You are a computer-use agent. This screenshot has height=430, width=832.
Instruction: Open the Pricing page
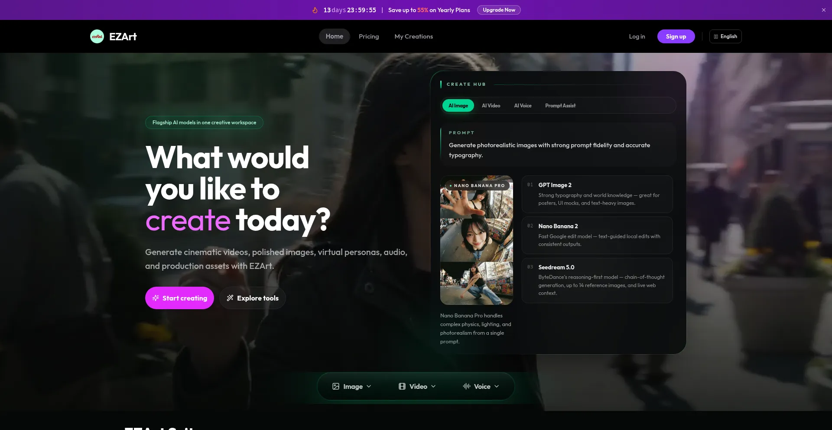tap(369, 36)
